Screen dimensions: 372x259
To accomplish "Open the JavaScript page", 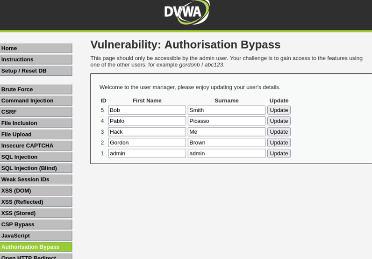I will [x=36, y=236].
